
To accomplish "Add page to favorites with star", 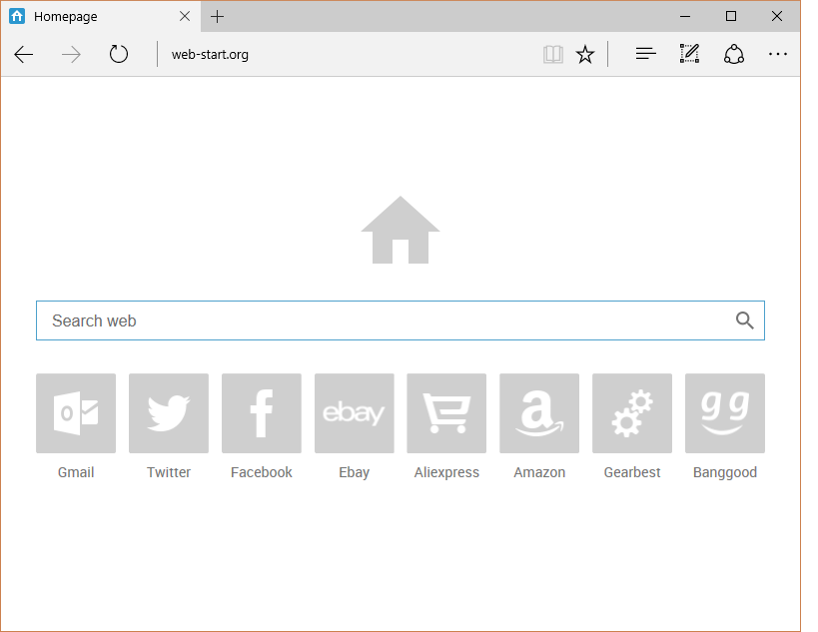I will pyautogui.click(x=585, y=55).
